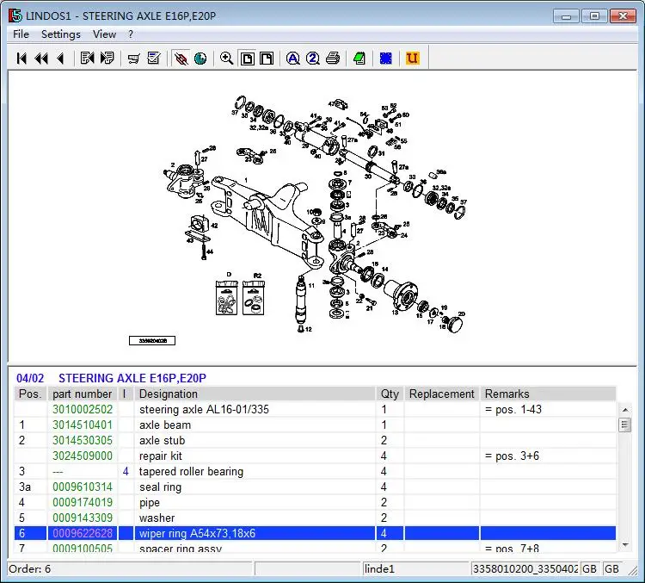Click the search A magnifier icon

pyautogui.click(x=293, y=59)
